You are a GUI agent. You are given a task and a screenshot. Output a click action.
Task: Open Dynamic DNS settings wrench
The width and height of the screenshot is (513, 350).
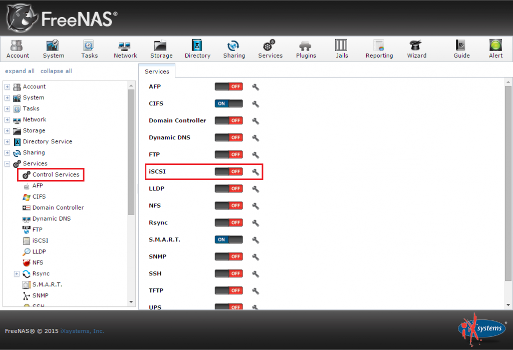point(255,138)
